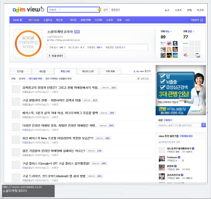Select the 내 추천 filter
The width and height of the screenshot is (211, 199).
[x=22, y=79]
